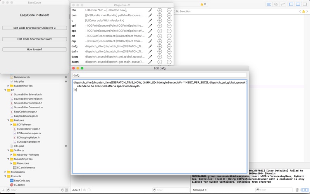The image size is (310, 194).
Task: Click the plus icon in the dafm row
Action: [x=160, y=52]
